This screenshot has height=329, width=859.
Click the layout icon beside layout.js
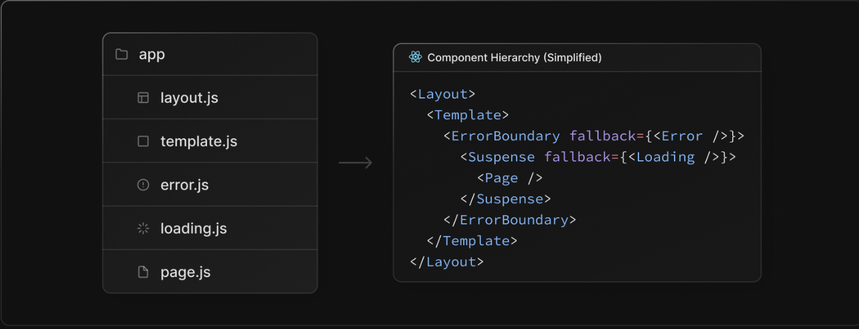[x=143, y=98]
